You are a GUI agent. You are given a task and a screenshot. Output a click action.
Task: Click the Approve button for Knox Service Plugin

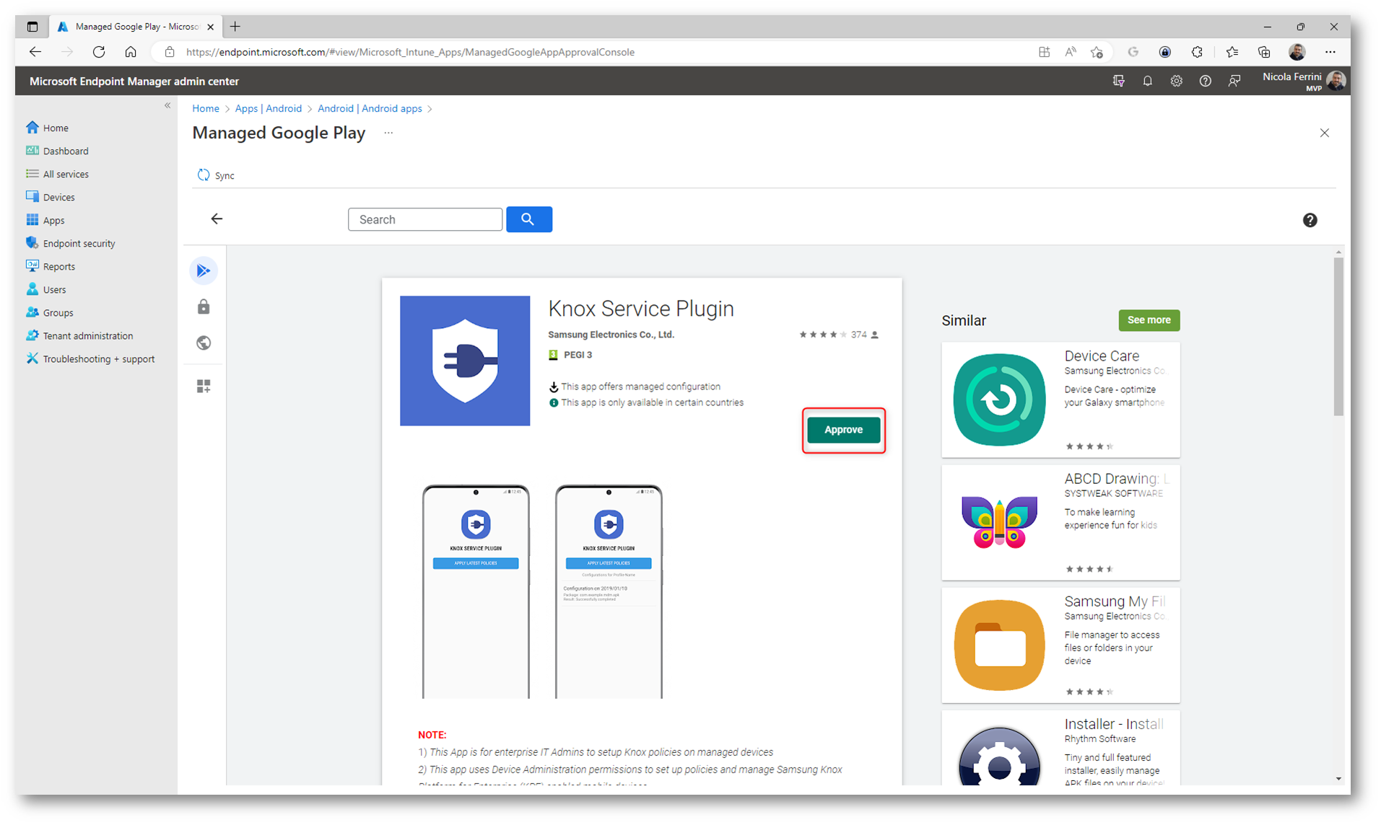coord(843,430)
